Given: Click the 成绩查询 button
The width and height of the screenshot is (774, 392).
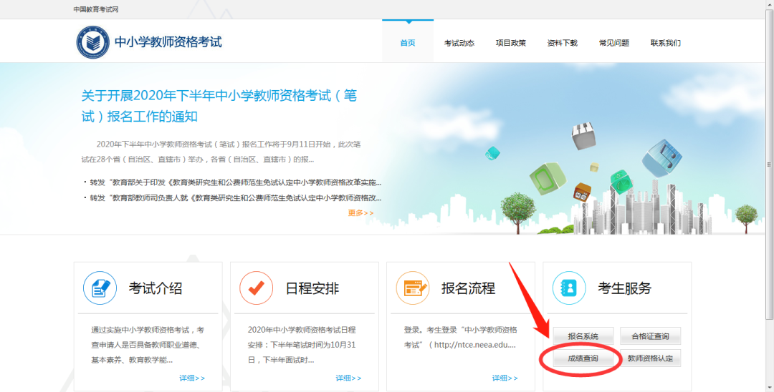Looking at the screenshot, I should [x=583, y=358].
